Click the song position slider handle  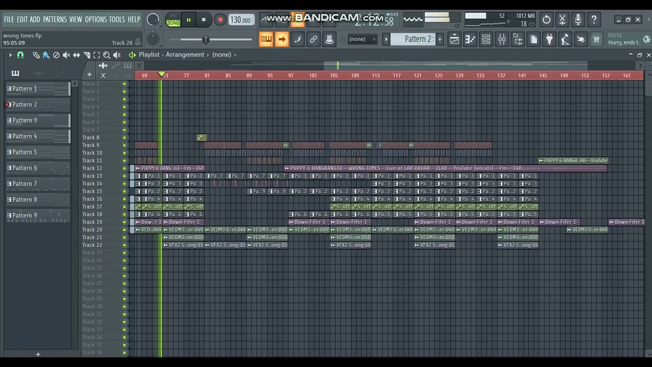[206, 39]
